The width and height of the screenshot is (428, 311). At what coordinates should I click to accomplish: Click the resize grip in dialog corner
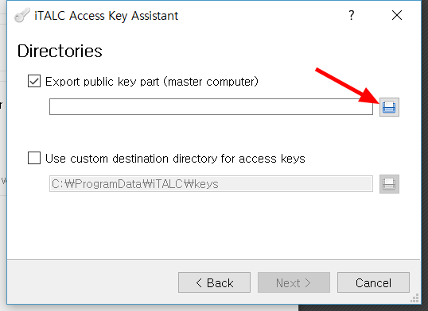click(414, 298)
